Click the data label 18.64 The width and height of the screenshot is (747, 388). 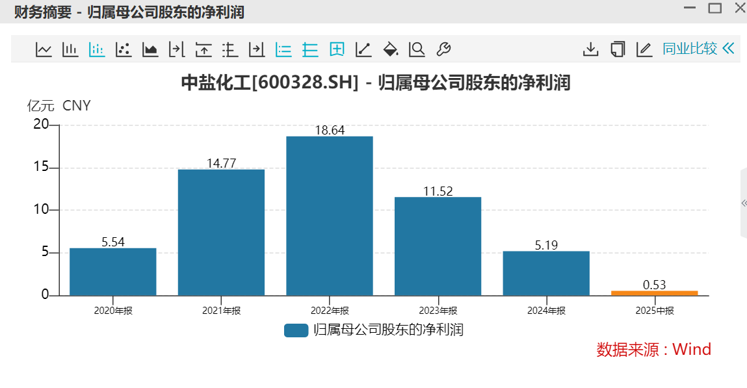pos(330,130)
